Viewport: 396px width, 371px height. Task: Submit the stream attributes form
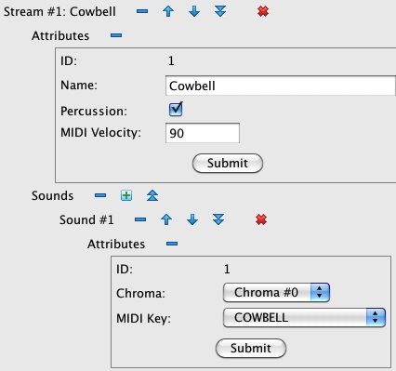228,163
